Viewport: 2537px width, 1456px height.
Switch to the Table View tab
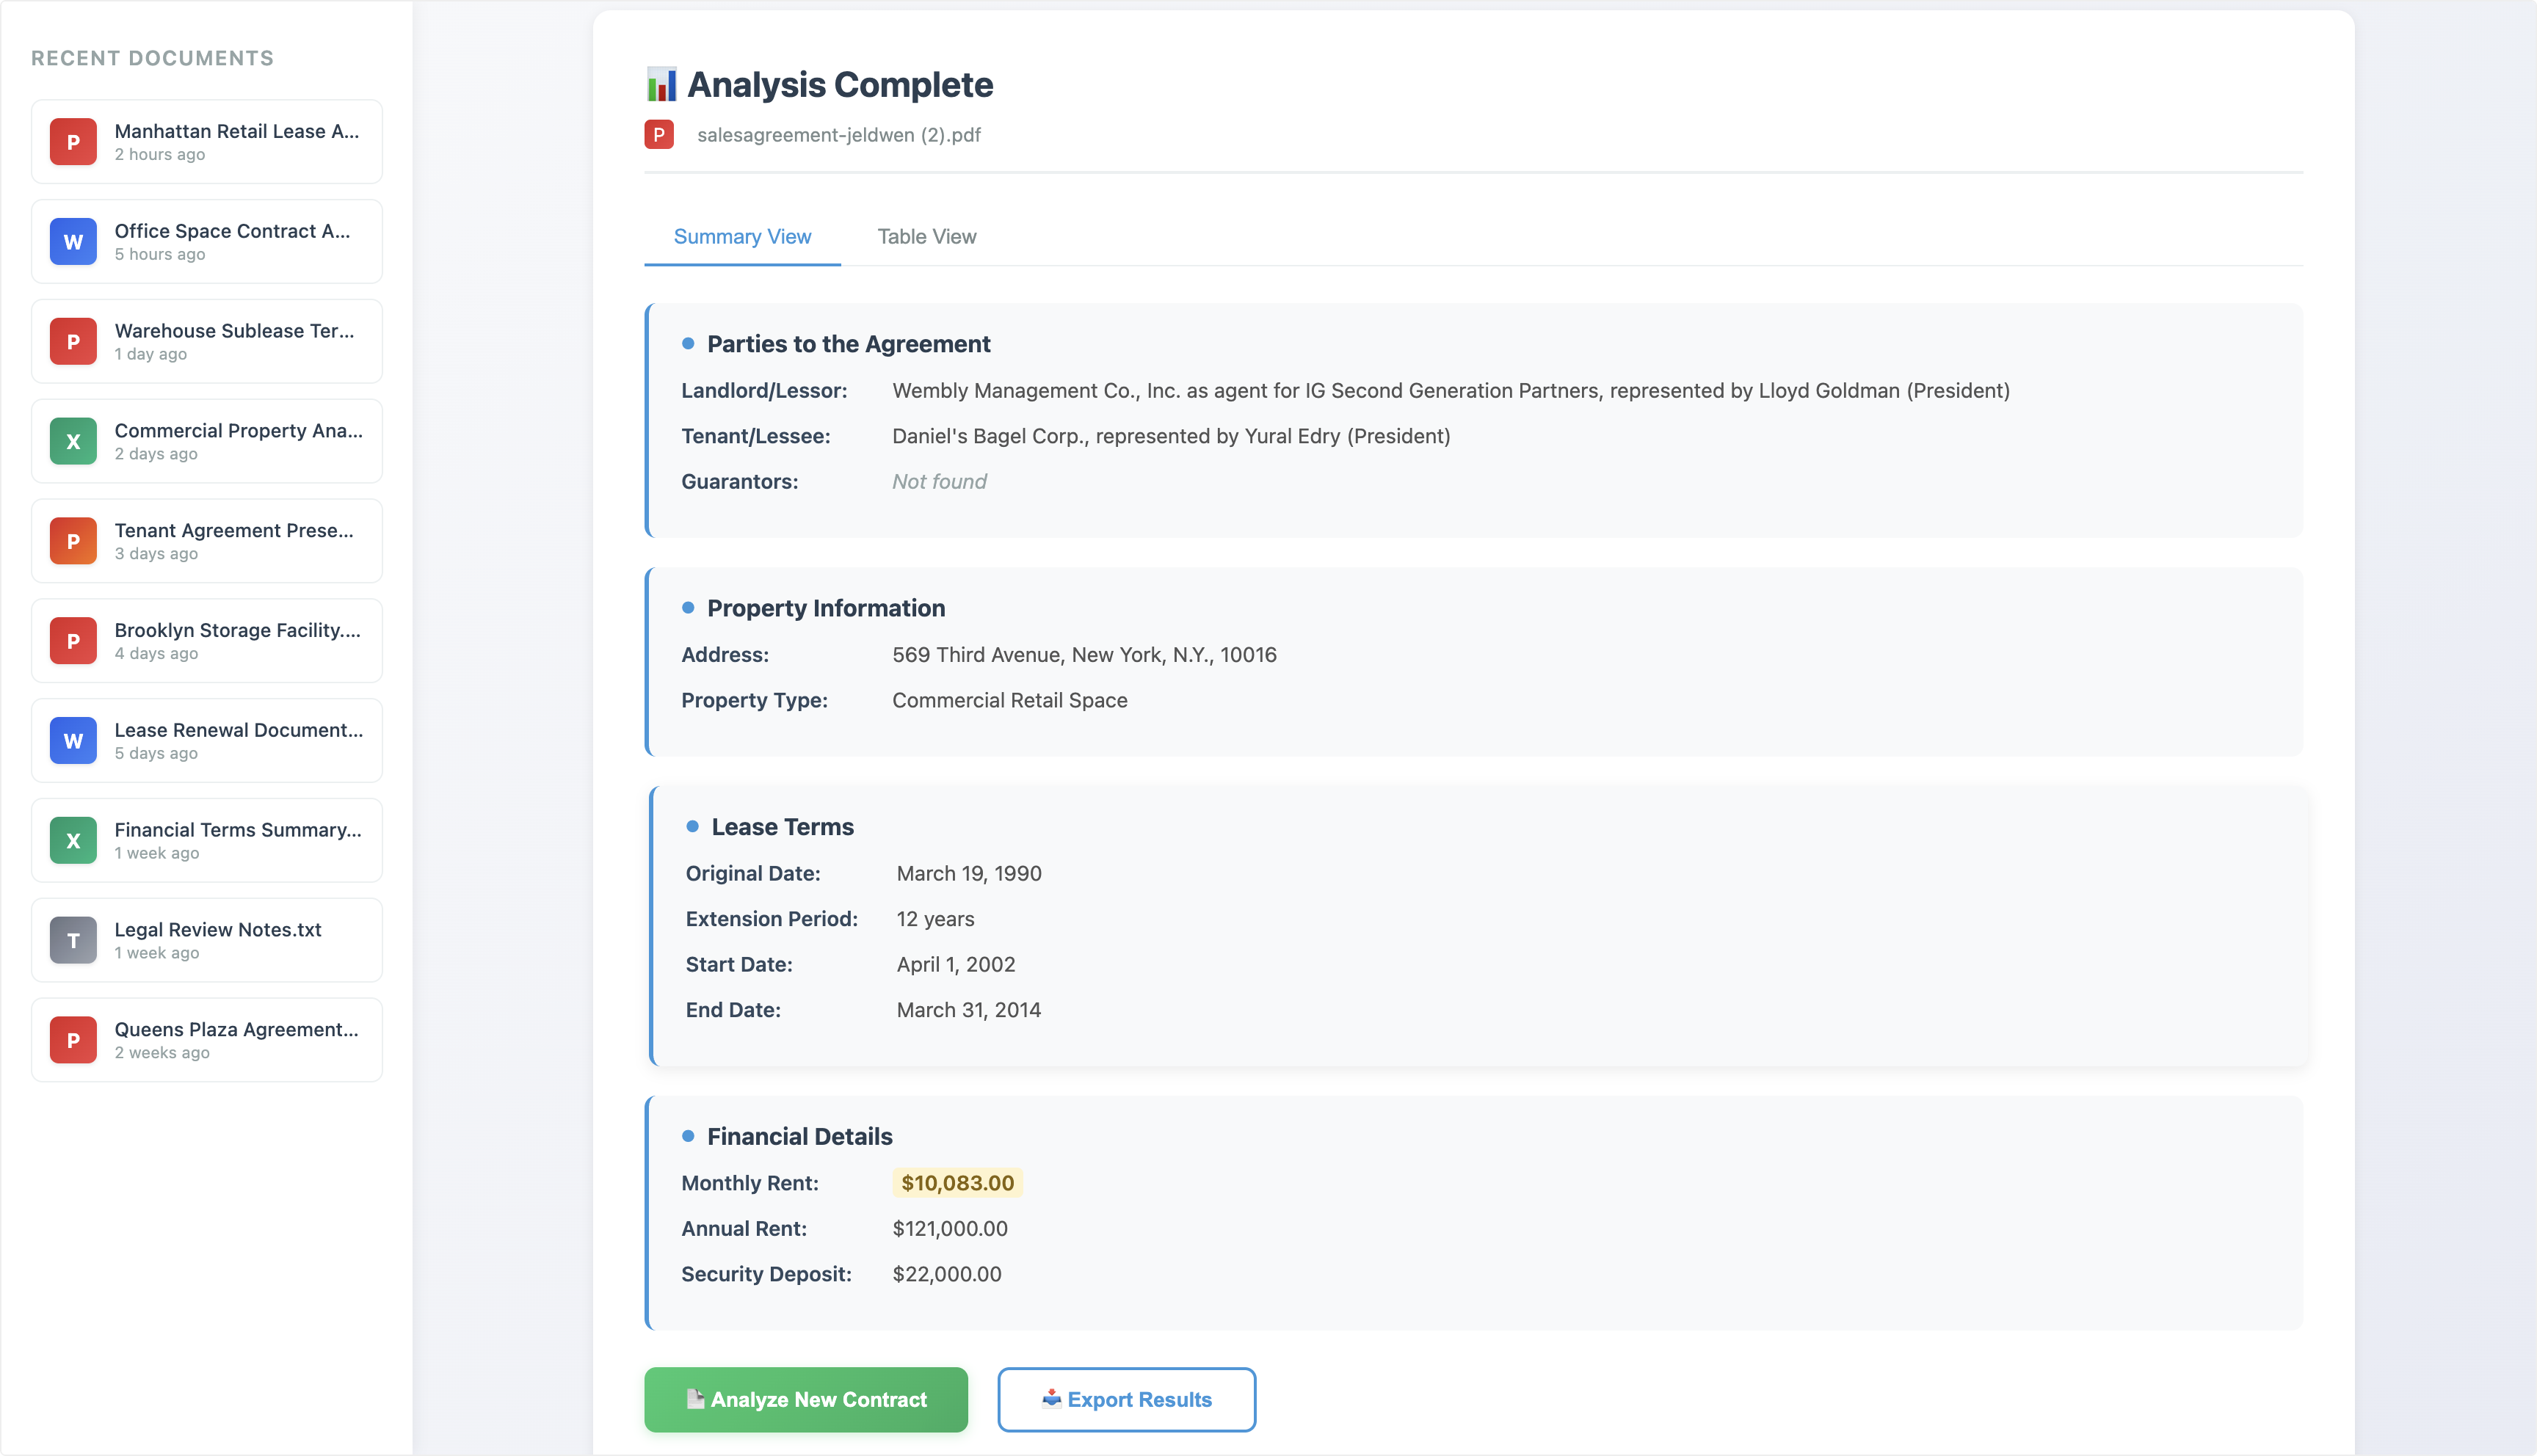926,237
